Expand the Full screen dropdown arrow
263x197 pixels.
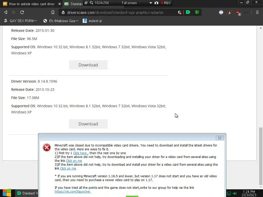pos(151,3)
